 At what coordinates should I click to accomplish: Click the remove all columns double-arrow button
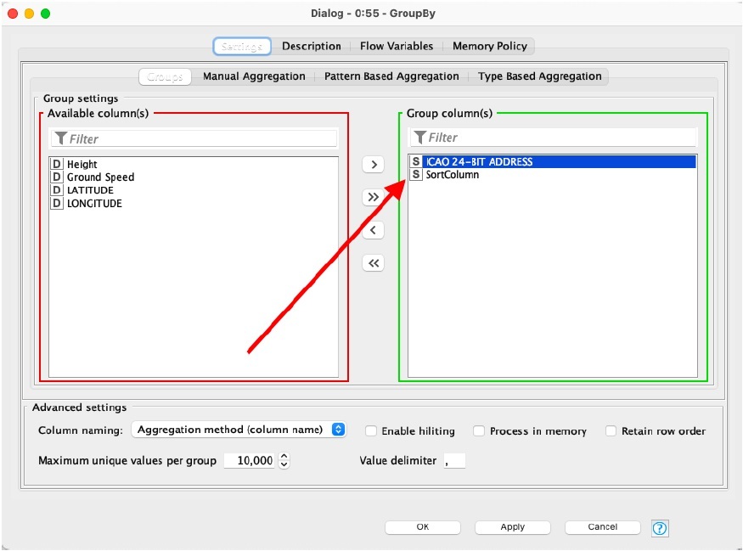[373, 263]
